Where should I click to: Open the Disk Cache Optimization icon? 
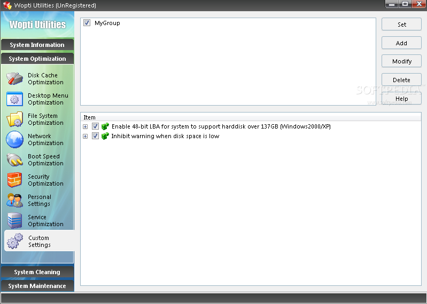coord(15,79)
